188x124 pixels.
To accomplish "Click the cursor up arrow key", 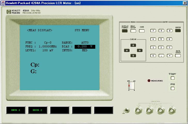I will 133,45.
